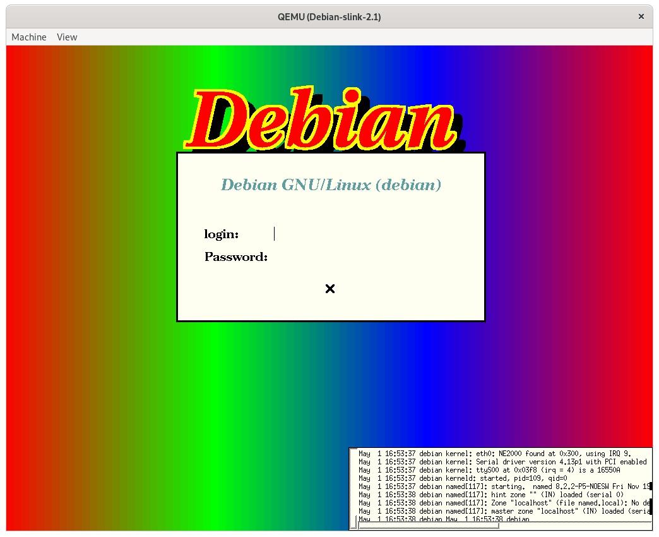
Task: Click the 'Debian GNU/Linux (debian)' greeting text
Action: (331, 185)
